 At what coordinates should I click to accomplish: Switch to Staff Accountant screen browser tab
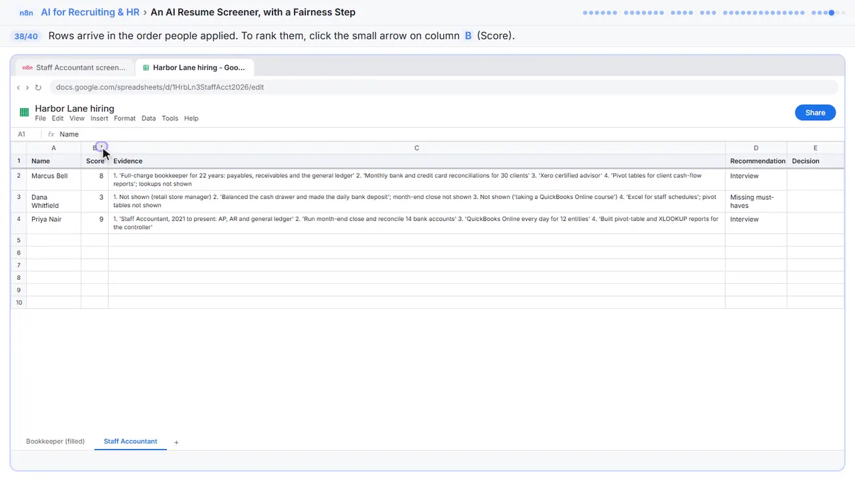[75, 67]
